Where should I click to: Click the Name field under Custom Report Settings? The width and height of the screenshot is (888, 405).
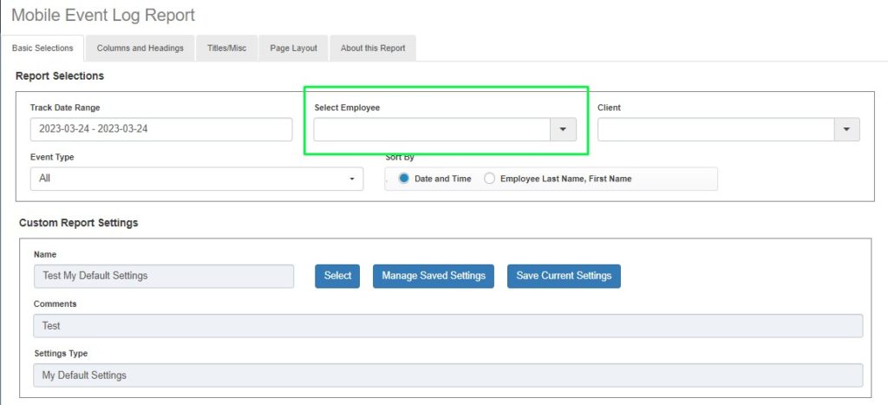point(164,276)
